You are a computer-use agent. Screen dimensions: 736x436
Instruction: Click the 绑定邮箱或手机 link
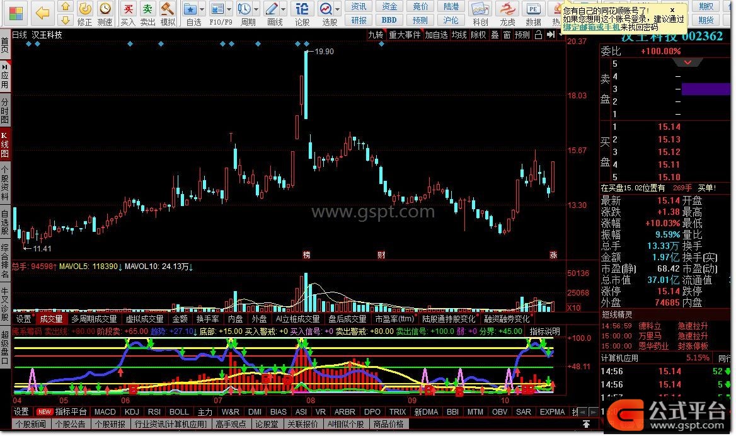pos(592,27)
